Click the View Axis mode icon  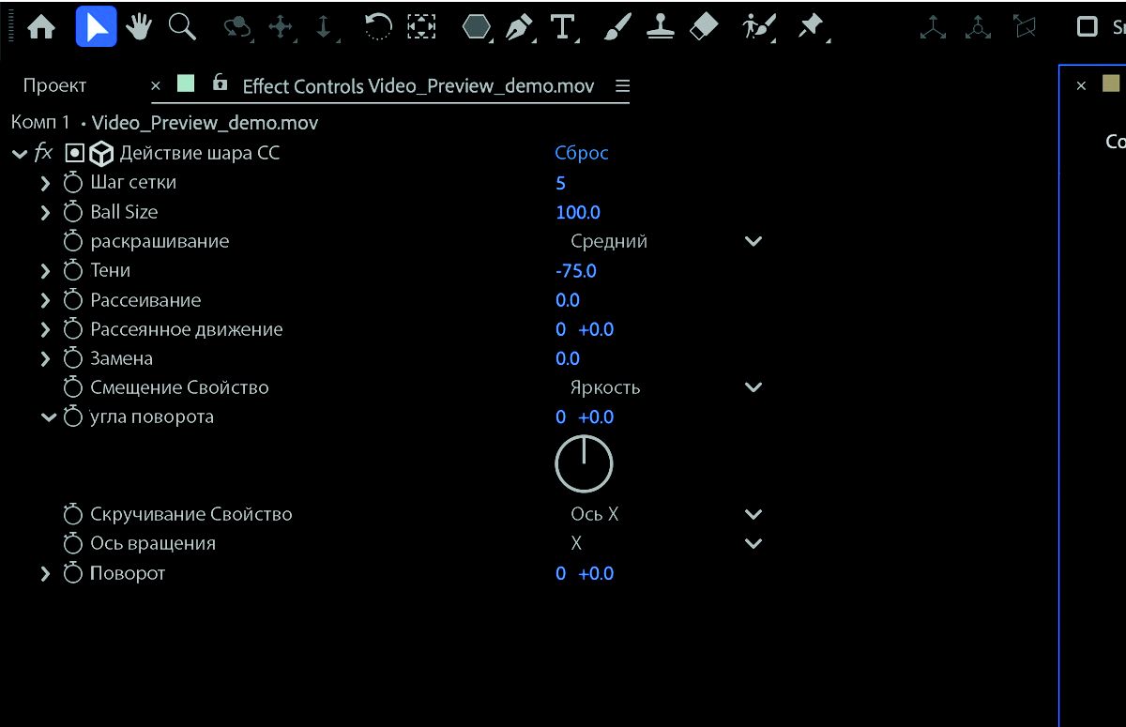point(1026,27)
